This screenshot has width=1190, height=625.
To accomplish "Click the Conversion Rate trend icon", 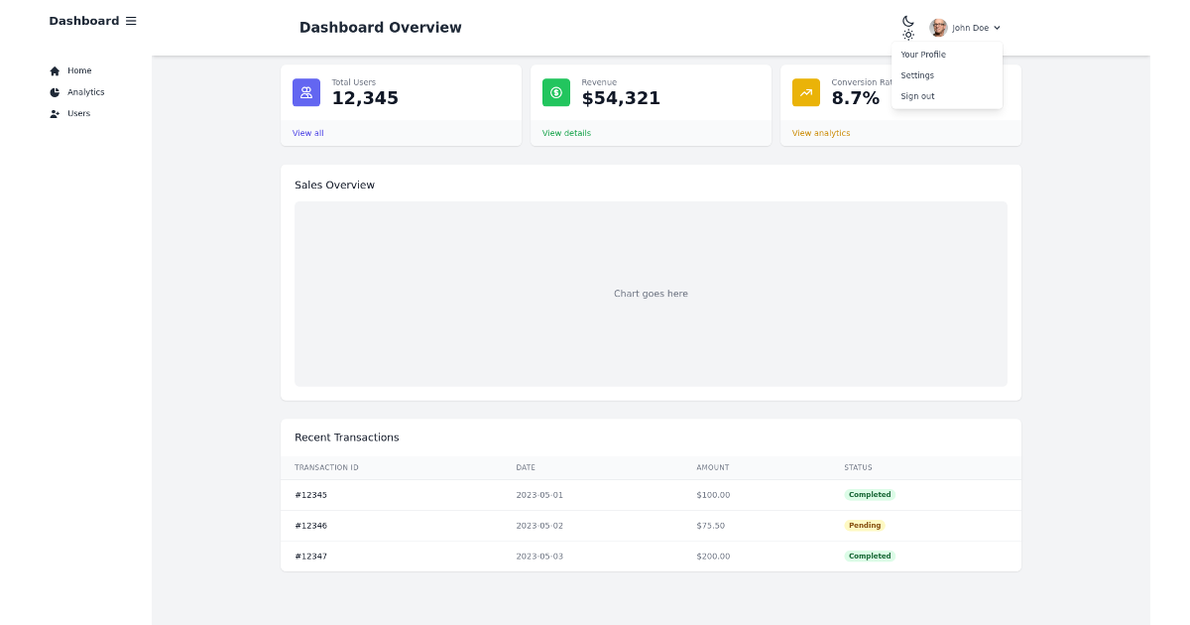I will pyautogui.click(x=806, y=91).
